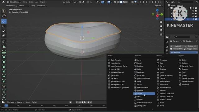Toggle viewport overlays button
199x112 pixels.
tap(109, 2)
